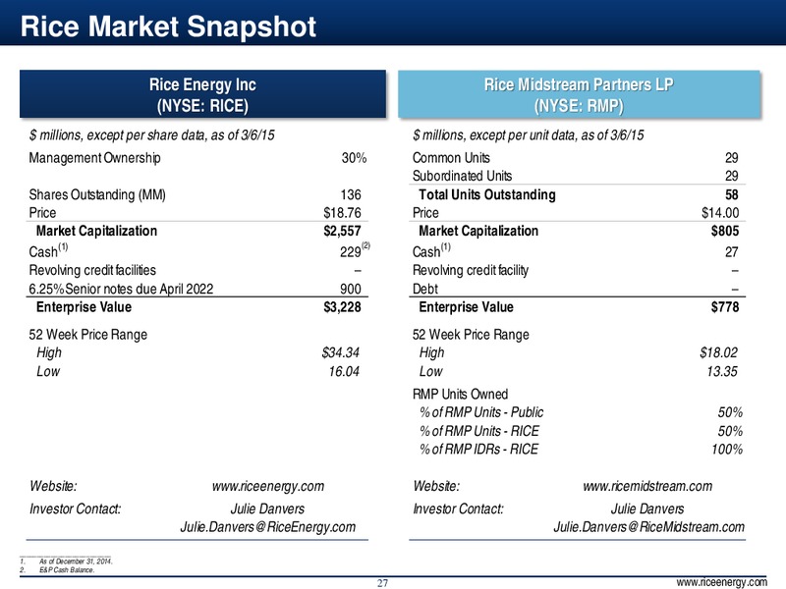Image resolution: width=786 pixels, height=589 pixels.
Task: Select the 30% management ownership value
Action: [354, 158]
